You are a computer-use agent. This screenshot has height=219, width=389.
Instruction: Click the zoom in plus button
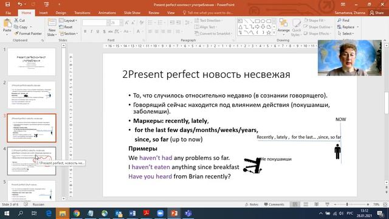tap(368, 204)
